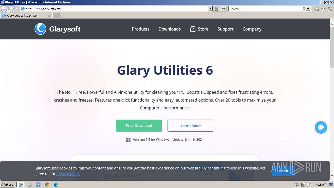Screen dimensions: 334x188
Task: Open the IE Tools gear icon
Action: tap(330, 9)
